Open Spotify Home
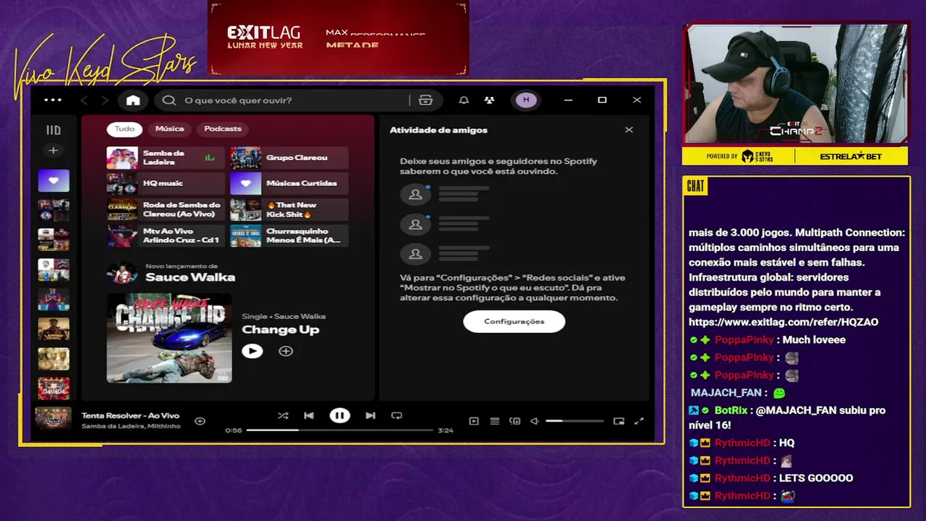926x521 pixels. click(x=133, y=100)
